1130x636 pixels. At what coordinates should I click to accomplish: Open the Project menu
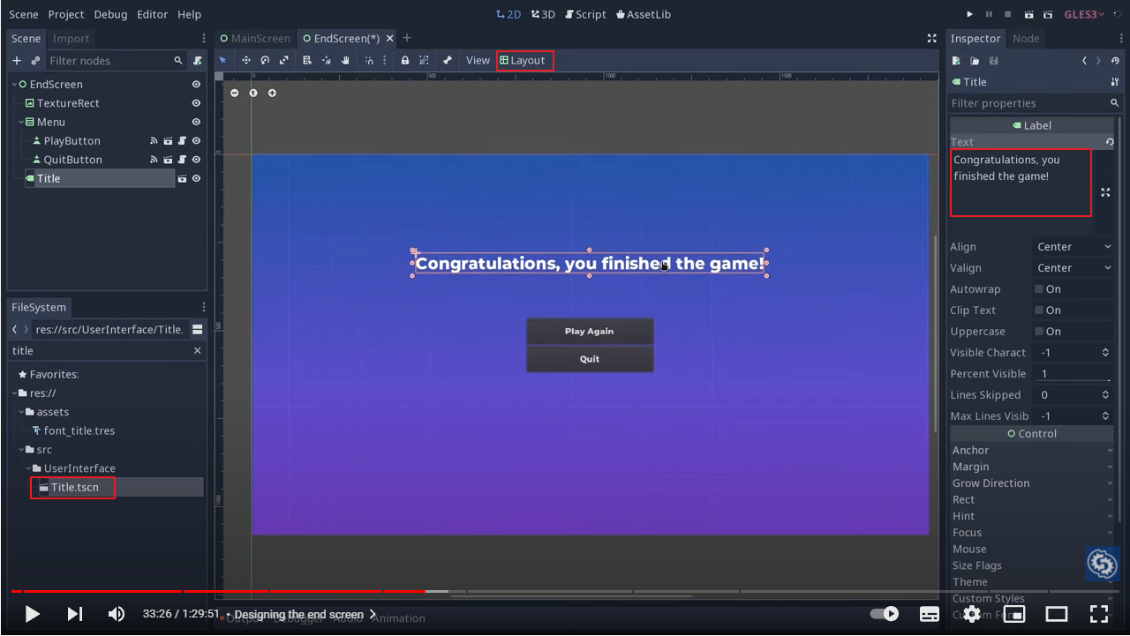pyautogui.click(x=66, y=14)
